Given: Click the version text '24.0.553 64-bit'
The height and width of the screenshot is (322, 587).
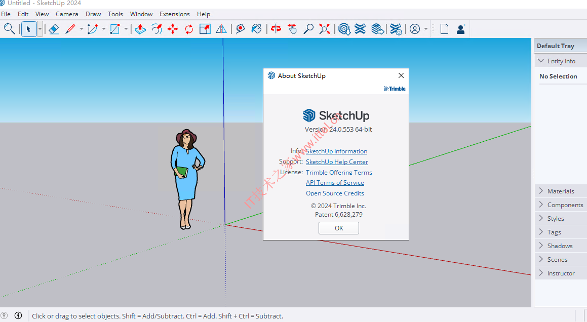Looking at the screenshot, I should pyautogui.click(x=350, y=129).
